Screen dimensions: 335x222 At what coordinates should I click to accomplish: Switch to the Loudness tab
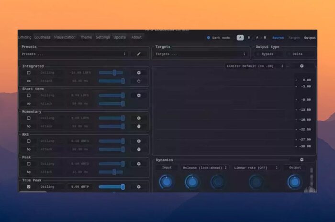click(42, 37)
